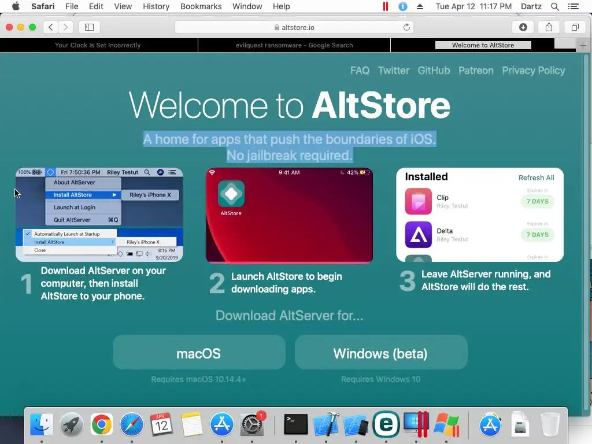This screenshot has width=592, height=444.
Task: Open Google Chrome from the Dock
Action: point(101,424)
